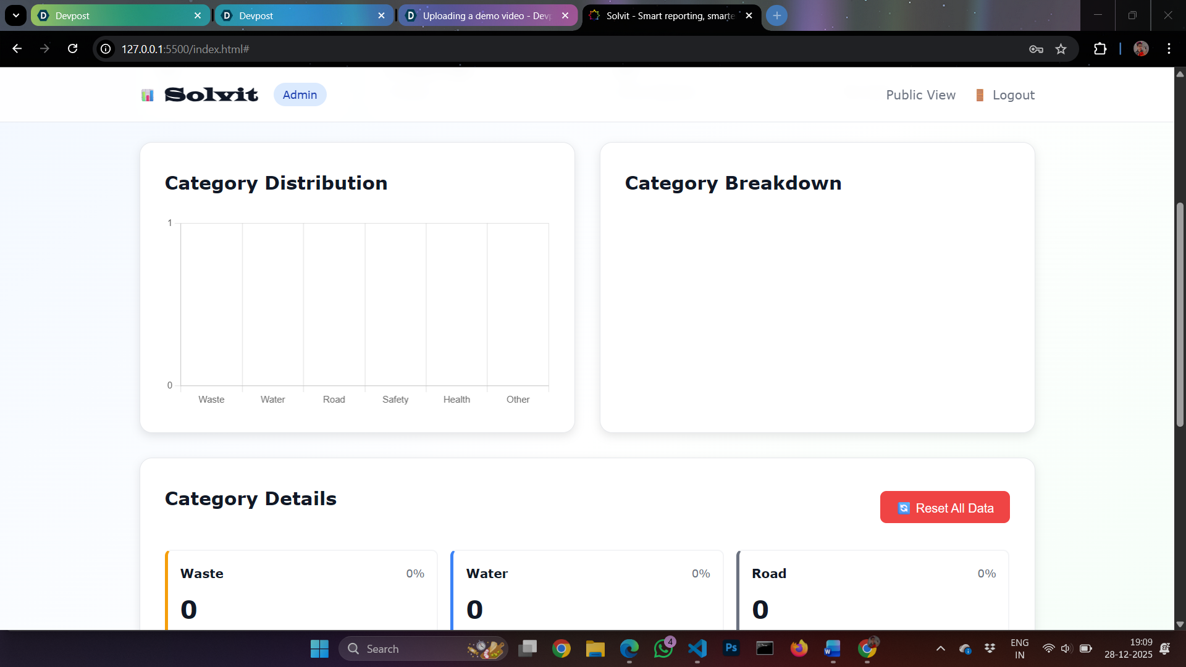
Task: Open Microsoft Word from taskbar
Action: coord(833,648)
